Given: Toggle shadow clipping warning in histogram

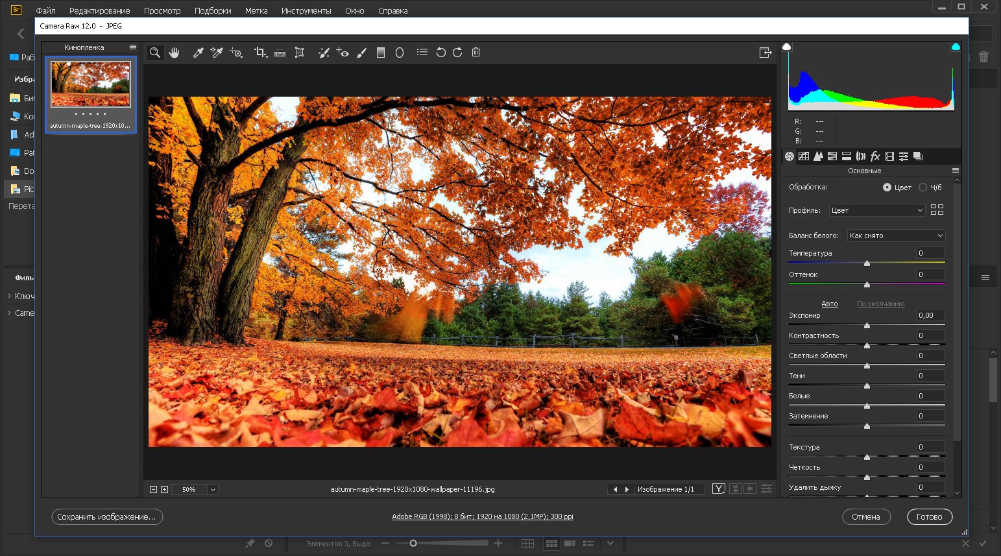Looking at the screenshot, I should pyautogui.click(x=787, y=47).
